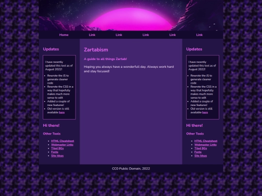The height and width of the screenshot is (196, 262).
Task: Click the 'Updates' heading in the right sidebar
Action: click(x=194, y=49)
